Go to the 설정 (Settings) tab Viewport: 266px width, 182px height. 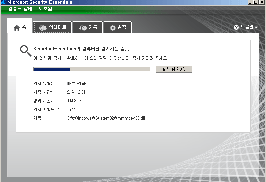(x=118, y=27)
